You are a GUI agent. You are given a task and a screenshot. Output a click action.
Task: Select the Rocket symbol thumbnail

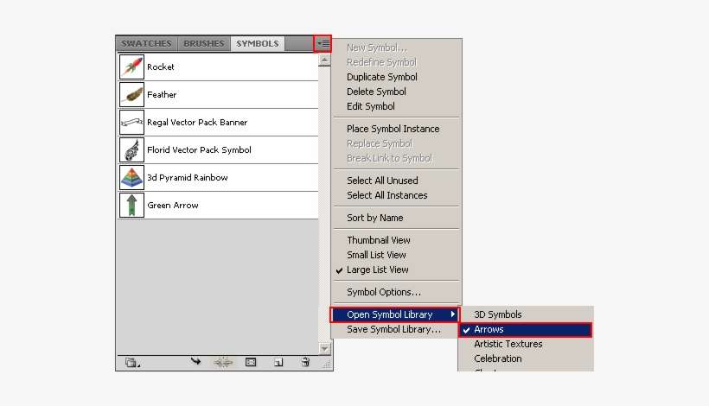pos(131,67)
